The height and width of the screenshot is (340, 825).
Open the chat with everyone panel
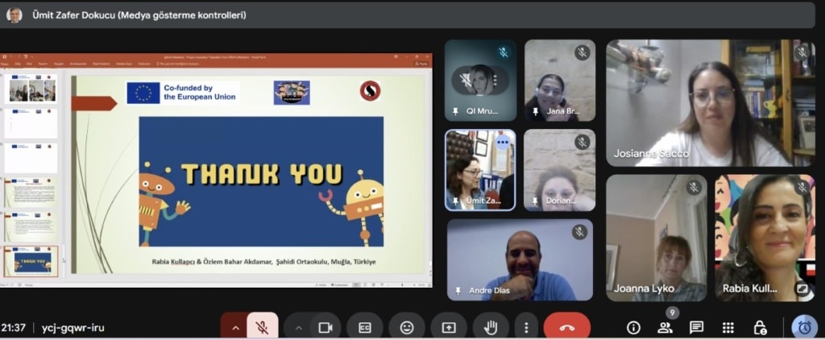point(696,327)
